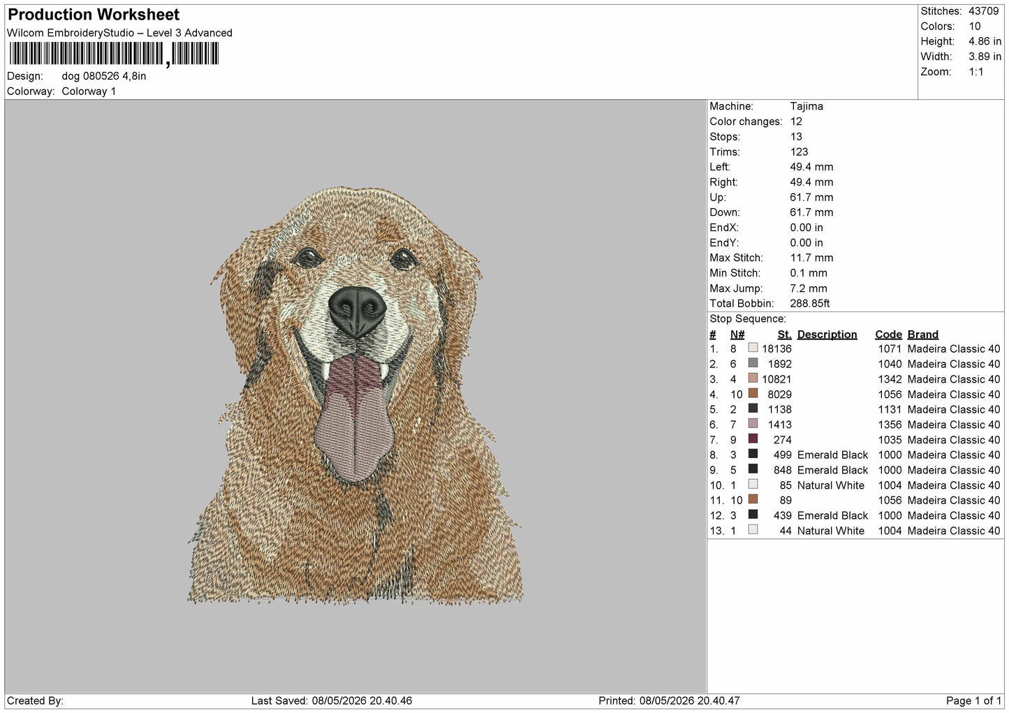Click 'Emerald Black' in stop row 12
This screenshot has width=1009, height=713.
pyautogui.click(x=832, y=515)
